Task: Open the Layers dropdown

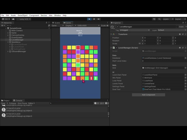Action: pos(168,19)
